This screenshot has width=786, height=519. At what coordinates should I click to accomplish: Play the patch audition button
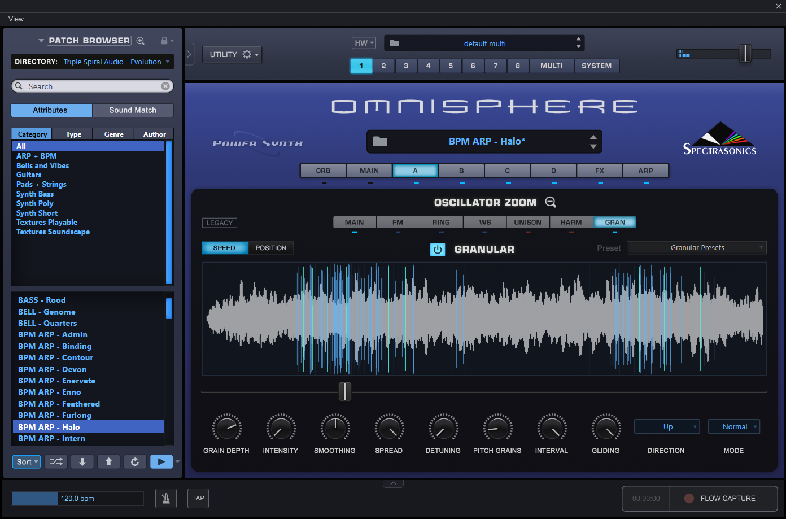161,461
